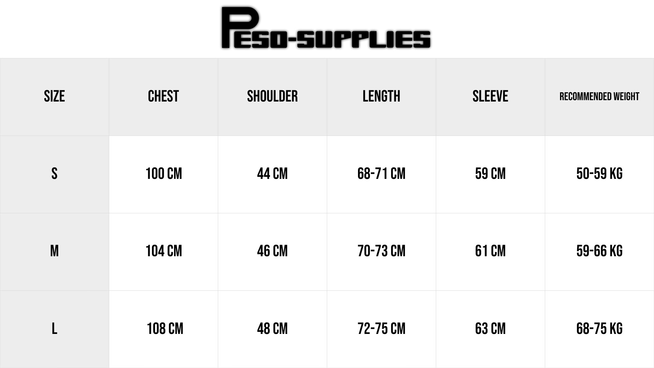Click the RECOMMENDED WEIGHT header

[599, 97]
